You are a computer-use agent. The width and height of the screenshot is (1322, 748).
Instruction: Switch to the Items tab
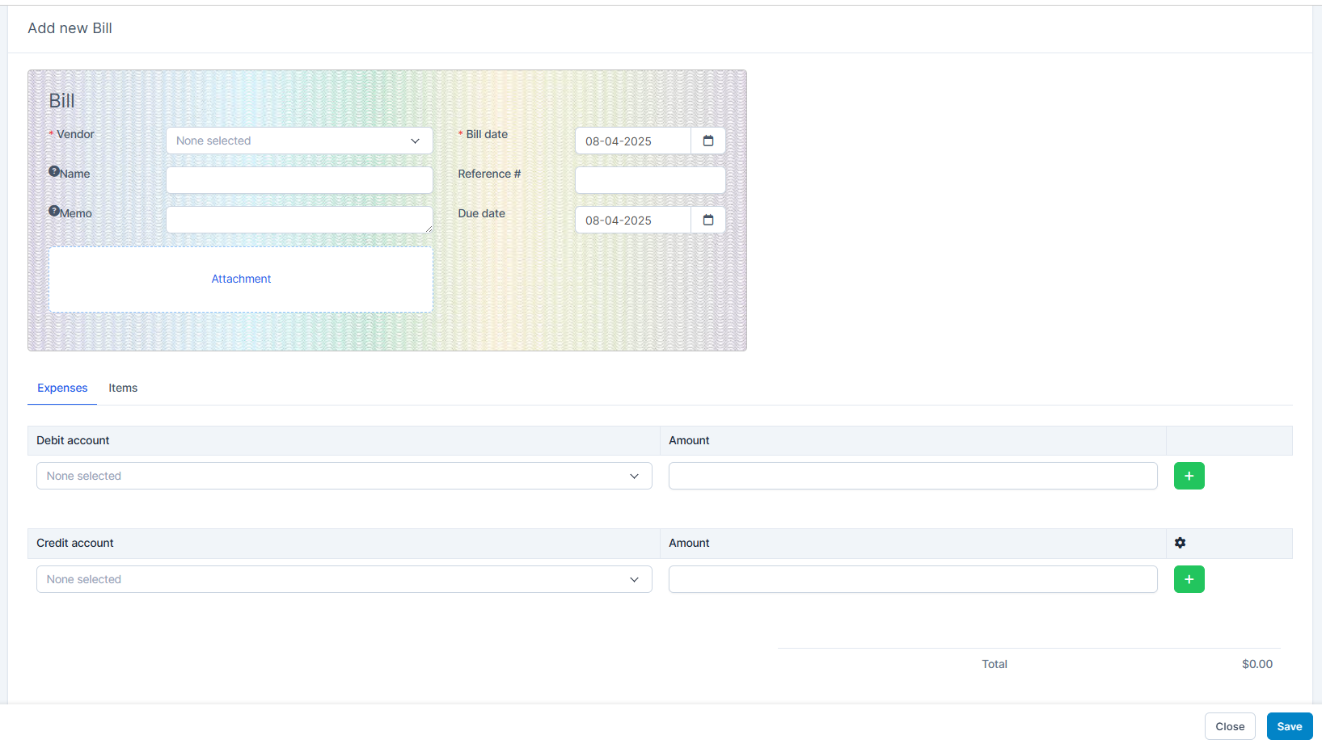coord(123,388)
